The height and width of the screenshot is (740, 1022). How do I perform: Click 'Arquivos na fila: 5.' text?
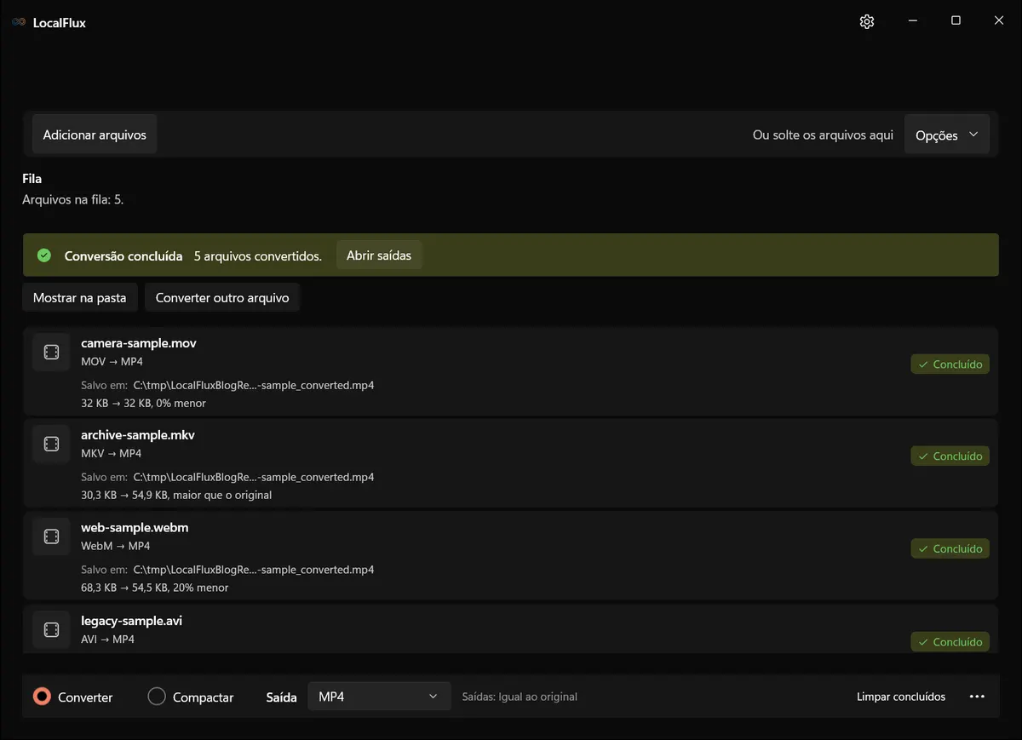(x=73, y=200)
